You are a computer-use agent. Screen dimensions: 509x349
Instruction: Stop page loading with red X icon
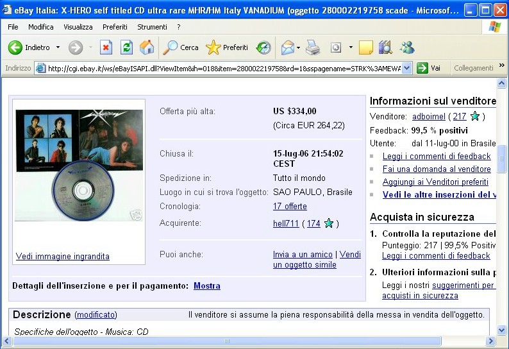(106, 47)
